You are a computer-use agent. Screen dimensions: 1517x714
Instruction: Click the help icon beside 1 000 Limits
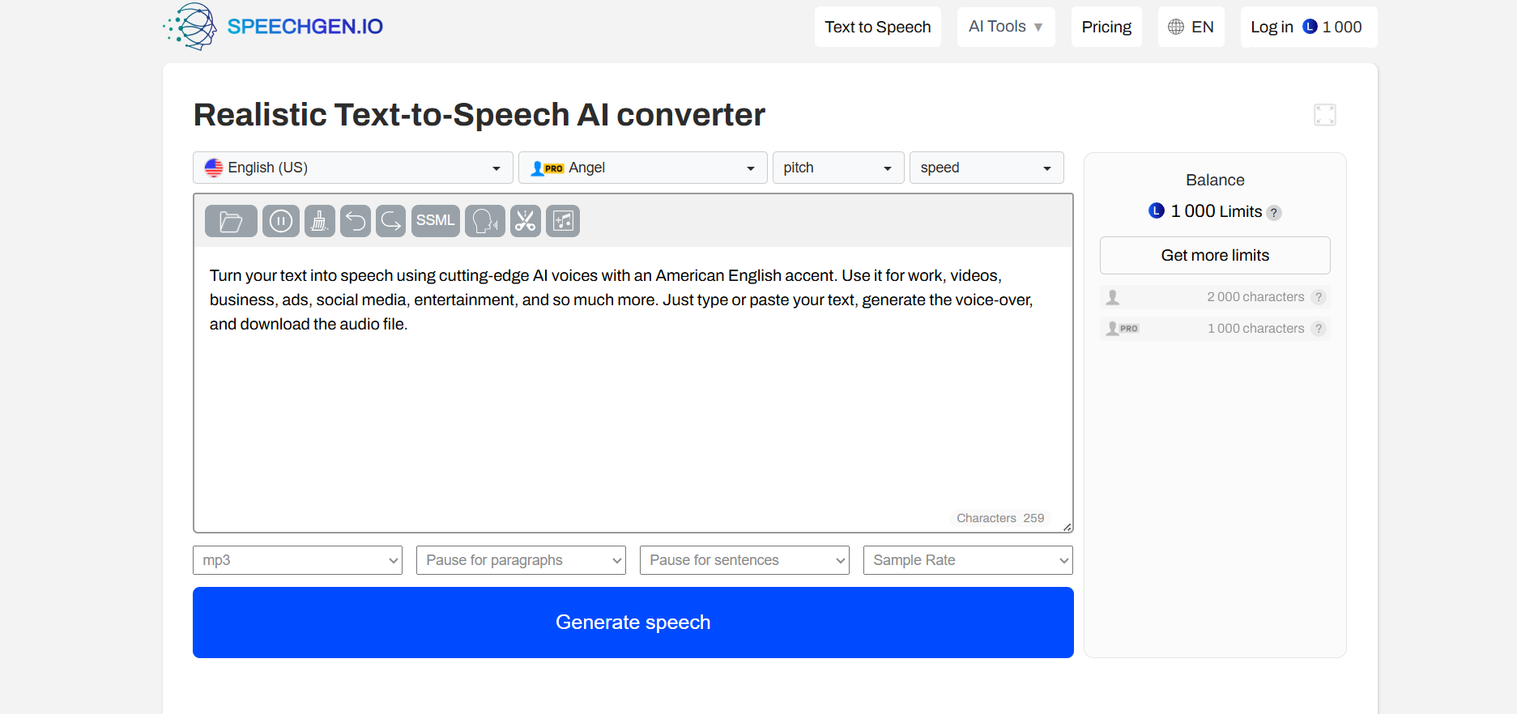point(1273,213)
